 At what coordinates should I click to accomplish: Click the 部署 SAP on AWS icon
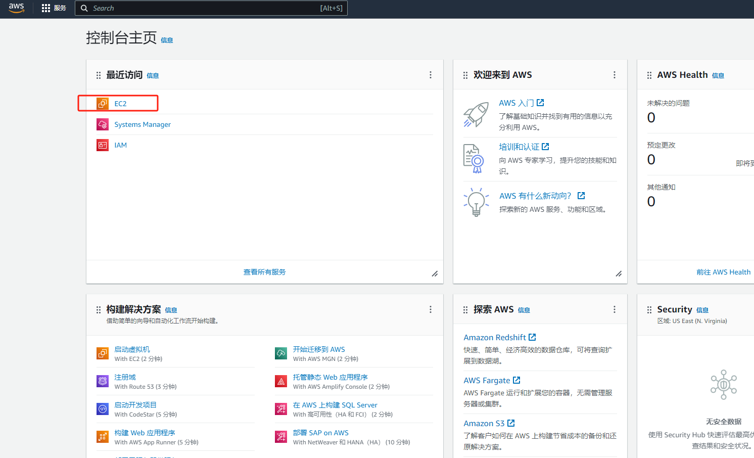pyautogui.click(x=281, y=437)
